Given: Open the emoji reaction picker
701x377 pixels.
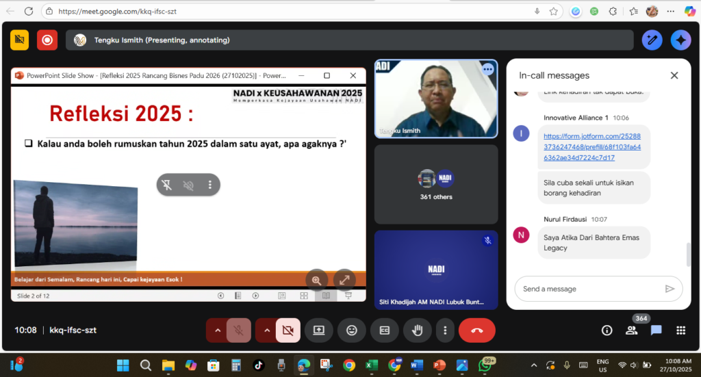Looking at the screenshot, I should tap(352, 330).
